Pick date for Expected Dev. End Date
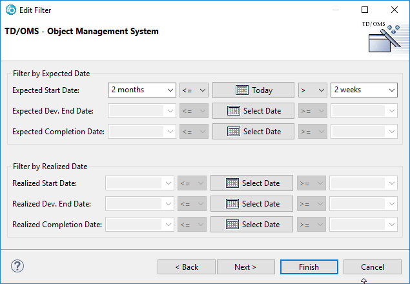 pos(254,111)
